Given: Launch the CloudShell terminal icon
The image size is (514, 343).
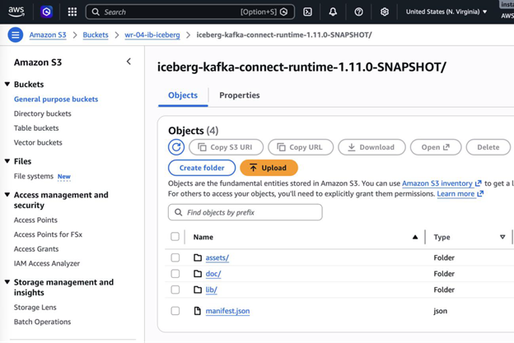Looking at the screenshot, I should coord(307,12).
